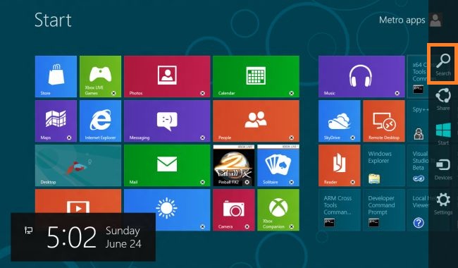
Task: Click the Share charm
Action: 443,99
